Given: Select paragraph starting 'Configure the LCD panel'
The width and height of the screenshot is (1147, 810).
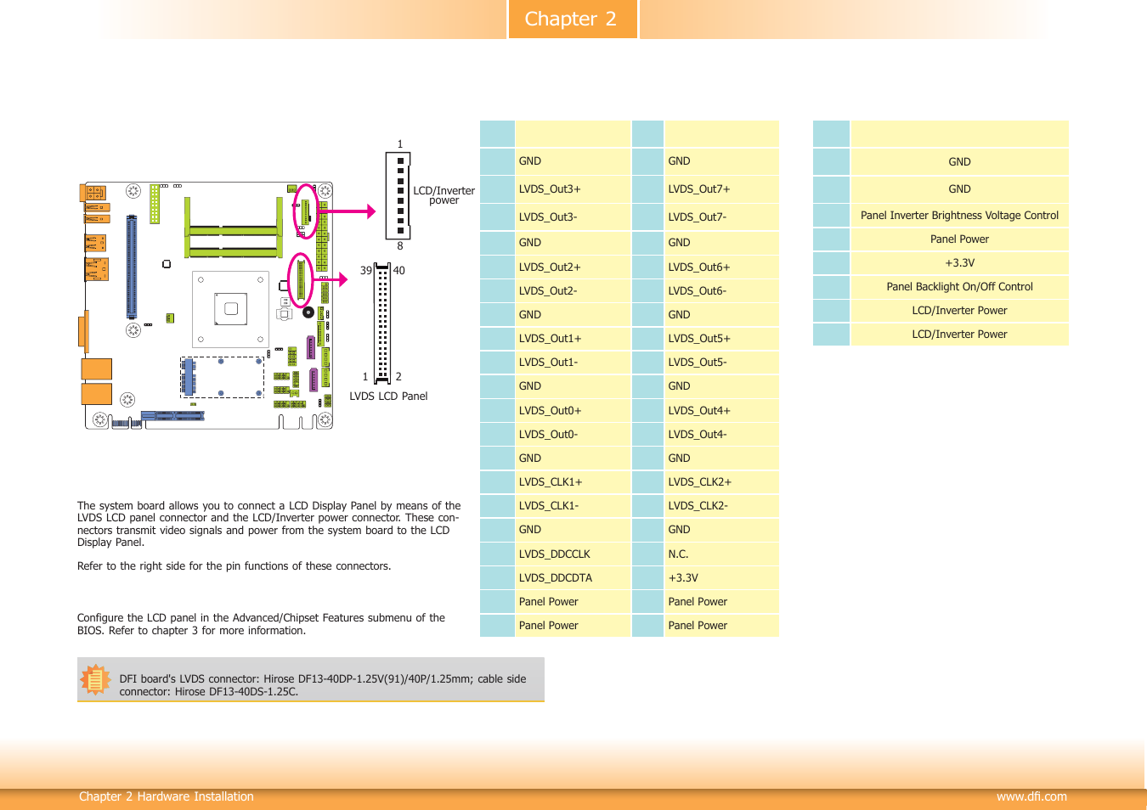Looking at the screenshot, I should 261,624.
